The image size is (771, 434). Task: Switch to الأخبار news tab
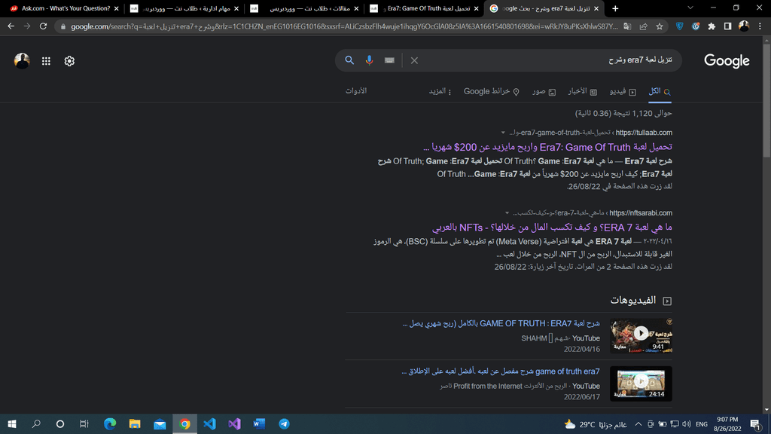tap(583, 91)
